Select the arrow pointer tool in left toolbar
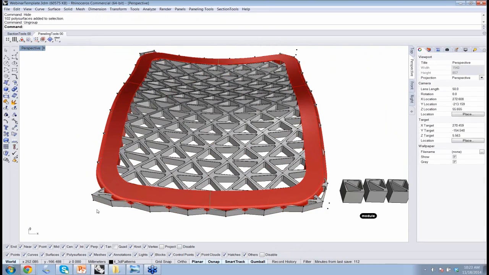This screenshot has height=275, width=489. [6, 50]
